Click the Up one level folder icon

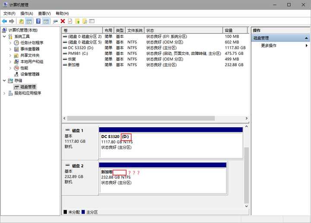[x=21, y=21]
